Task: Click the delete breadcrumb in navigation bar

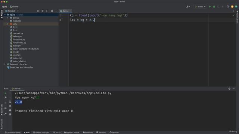Action: click(x=14, y=7)
